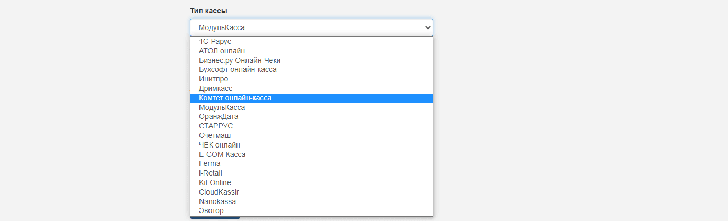This screenshot has width=728, height=221.
Task: Choose ОранжДата option
Action: [x=219, y=116]
